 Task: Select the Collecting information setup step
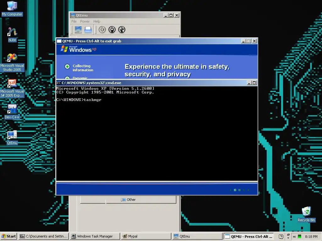[79, 68]
